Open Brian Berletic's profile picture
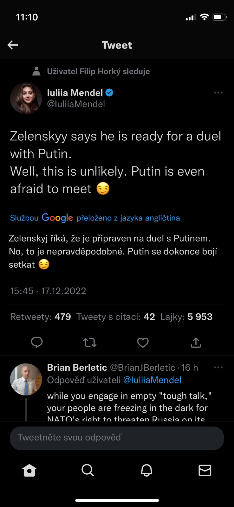The width and height of the screenshot is (234, 507). pyautogui.click(x=26, y=379)
